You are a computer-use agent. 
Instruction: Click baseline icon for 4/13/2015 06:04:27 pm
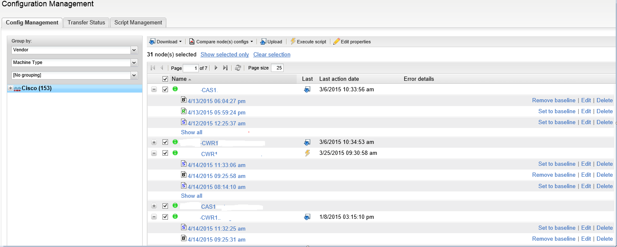pos(184,100)
